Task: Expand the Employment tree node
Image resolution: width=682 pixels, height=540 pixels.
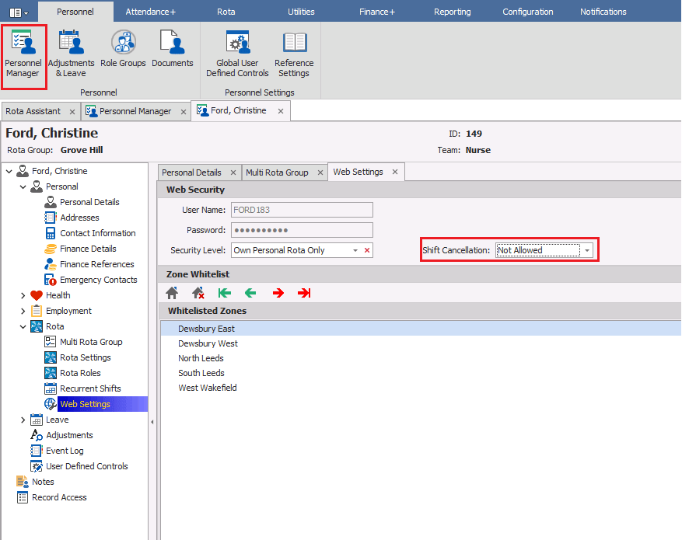Action: tap(23, 311)
